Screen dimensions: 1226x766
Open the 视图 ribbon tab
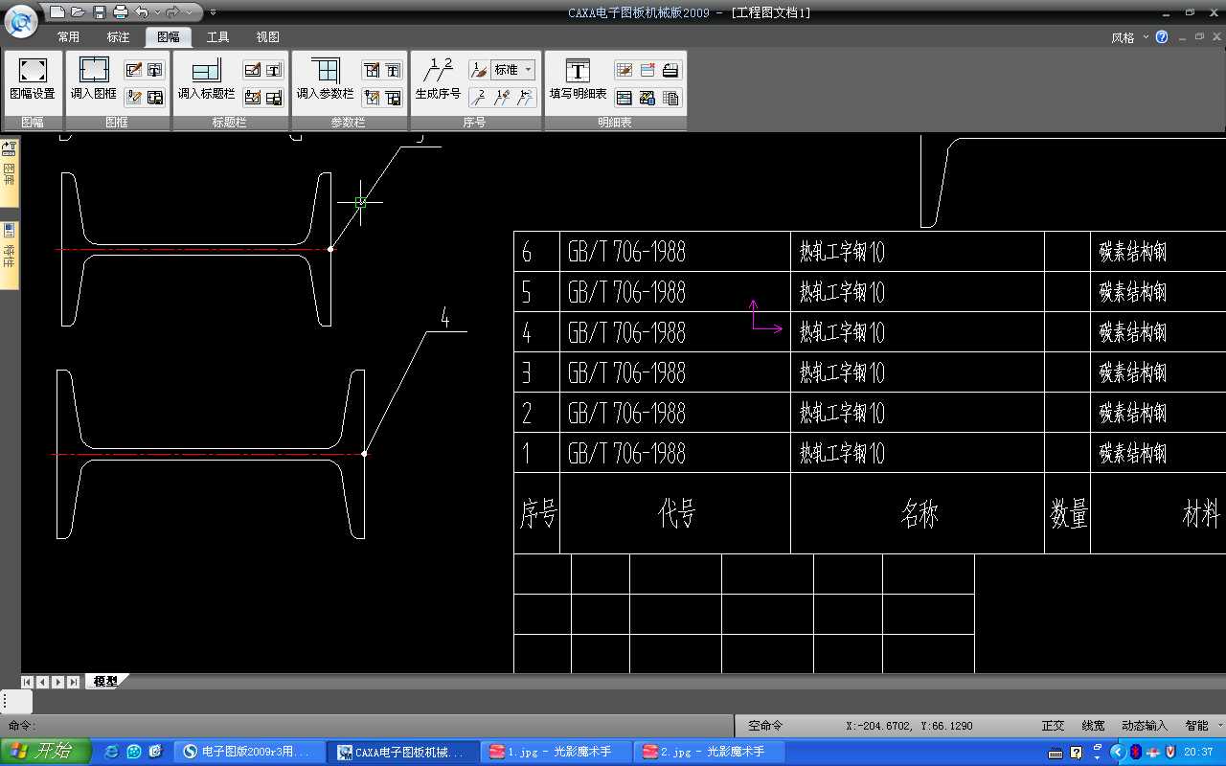click(268, 37)
